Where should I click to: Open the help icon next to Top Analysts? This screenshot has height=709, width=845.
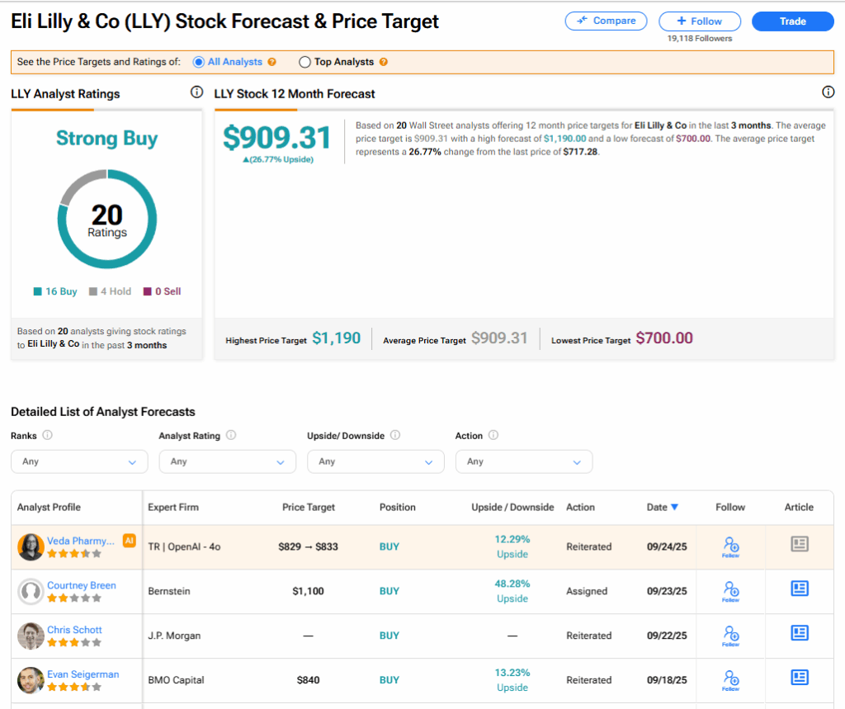point(383,62)
